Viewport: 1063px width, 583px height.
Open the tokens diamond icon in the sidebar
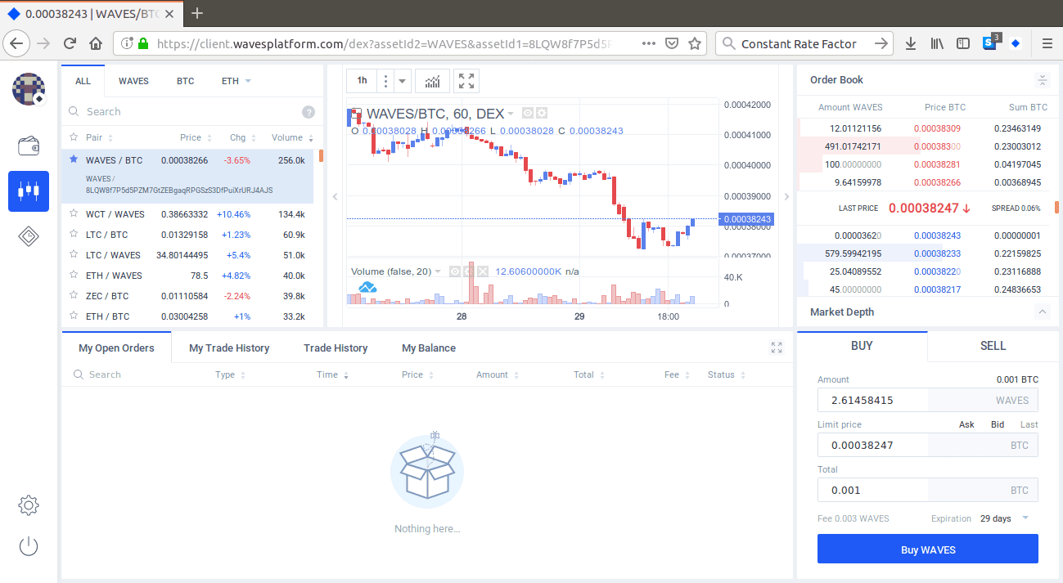29,236
